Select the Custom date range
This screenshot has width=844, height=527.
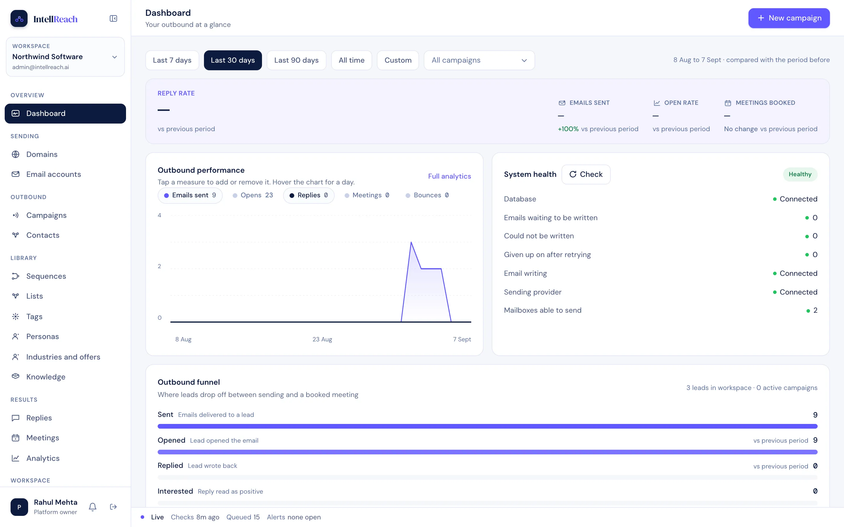398,60
